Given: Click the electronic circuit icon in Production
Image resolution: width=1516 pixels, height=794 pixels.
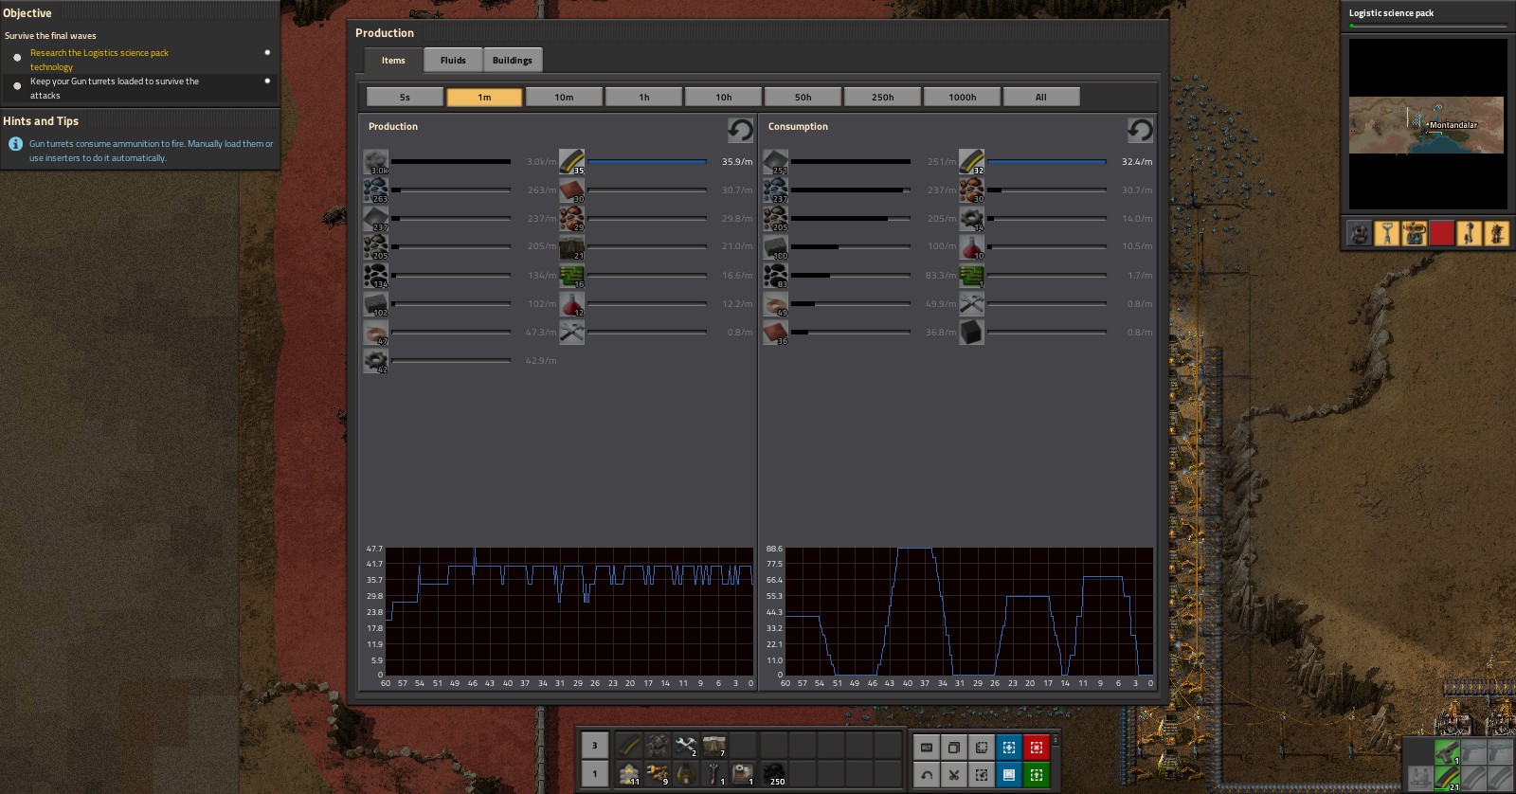Looking at the screenshot, I should click(571, 276).
